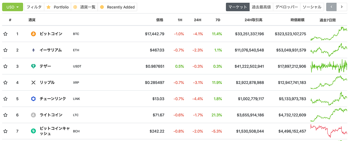Go to previous page arrow

331,7
